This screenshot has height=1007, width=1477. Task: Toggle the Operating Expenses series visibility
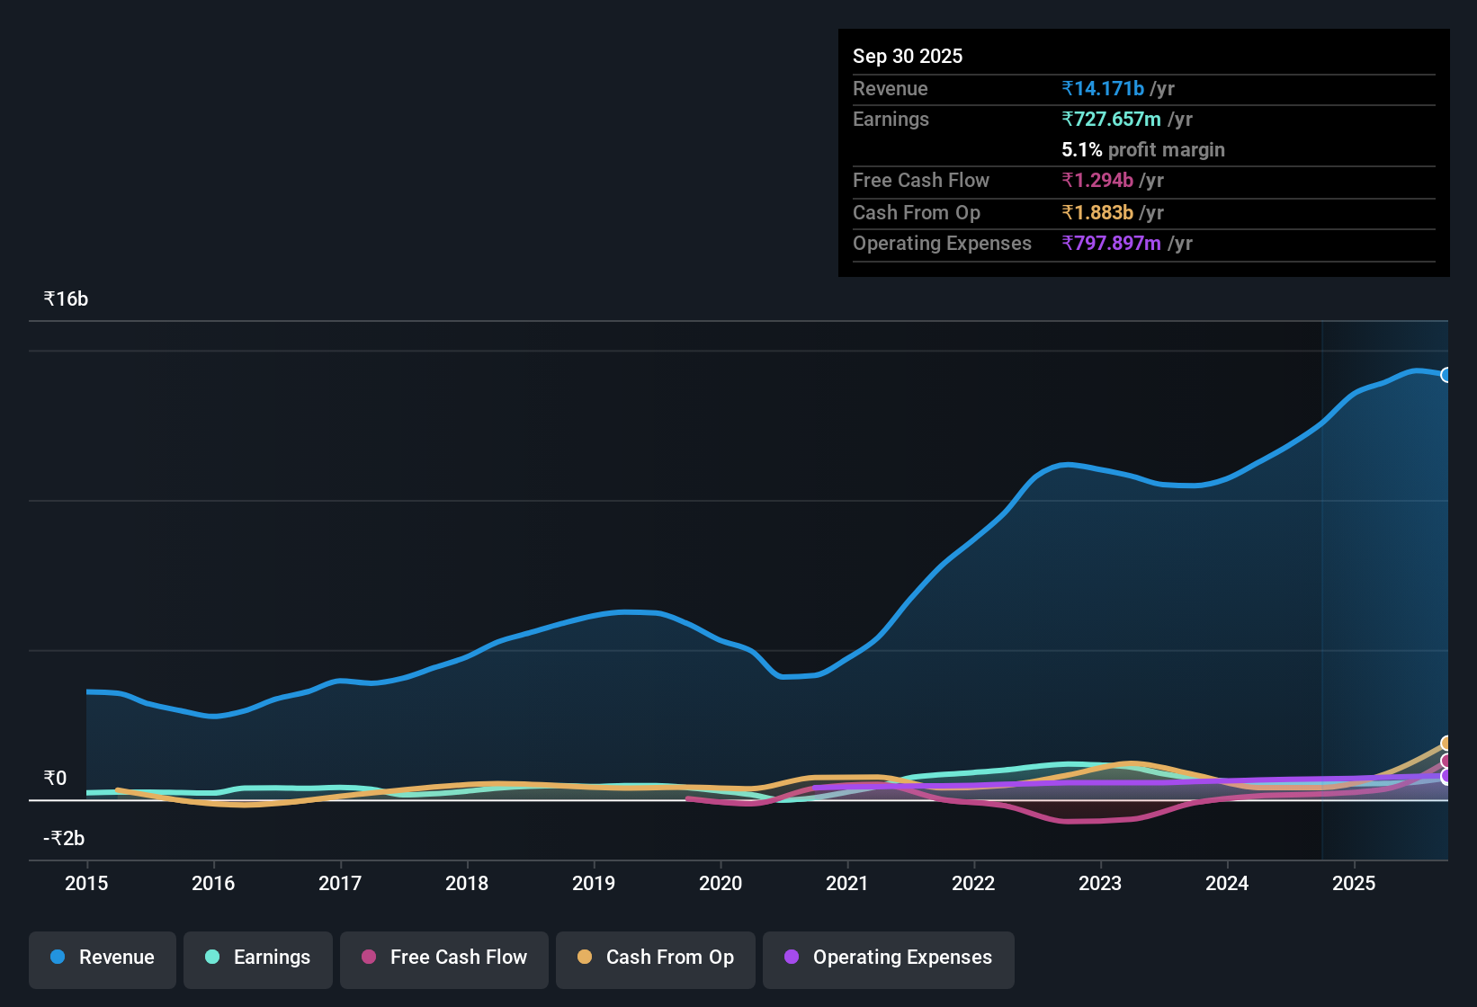coord(888,958)
